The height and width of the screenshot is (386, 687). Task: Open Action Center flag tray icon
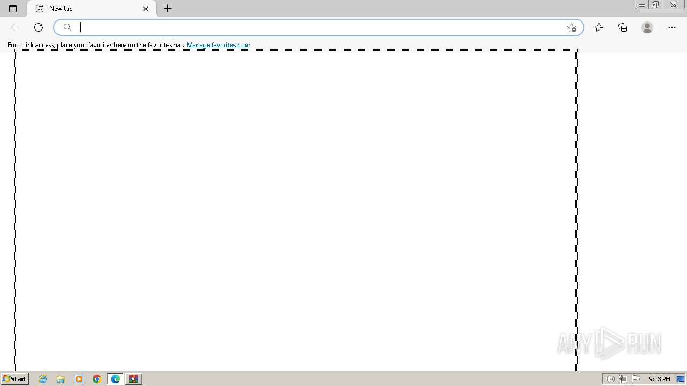636,379
